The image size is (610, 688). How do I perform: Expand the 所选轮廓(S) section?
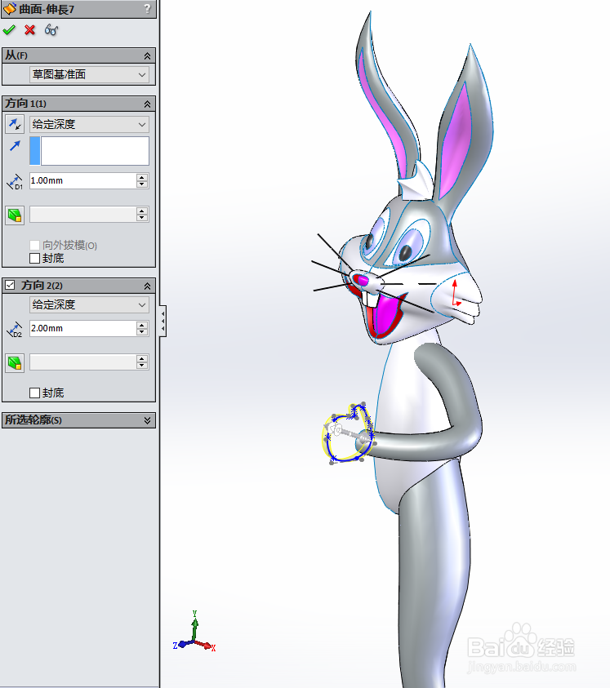point(147,420)
